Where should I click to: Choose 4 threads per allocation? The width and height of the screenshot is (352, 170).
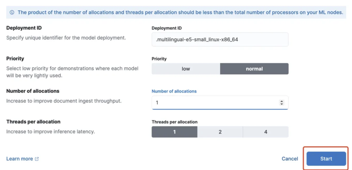tap(266, 132)
